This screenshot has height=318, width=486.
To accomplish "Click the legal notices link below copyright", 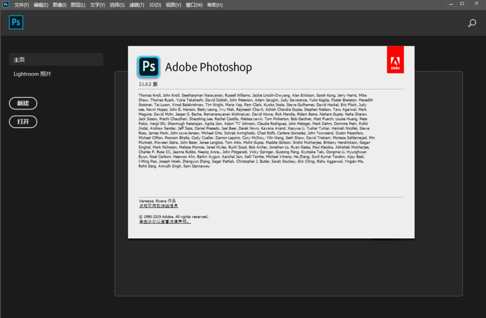I will (165, 222).
